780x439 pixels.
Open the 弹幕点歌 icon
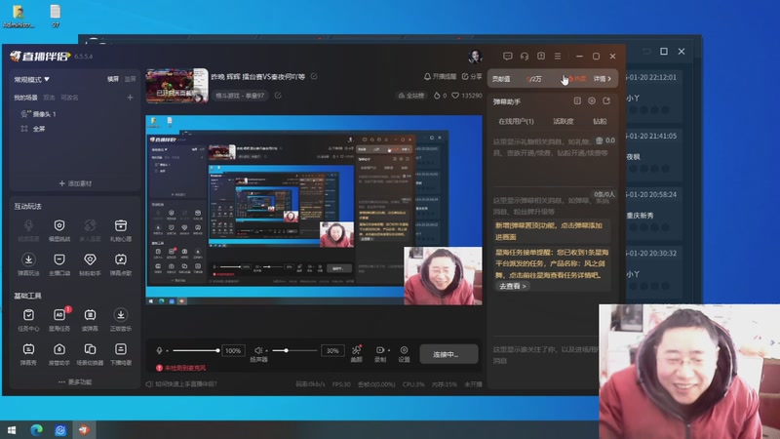[x=120, y=259]
